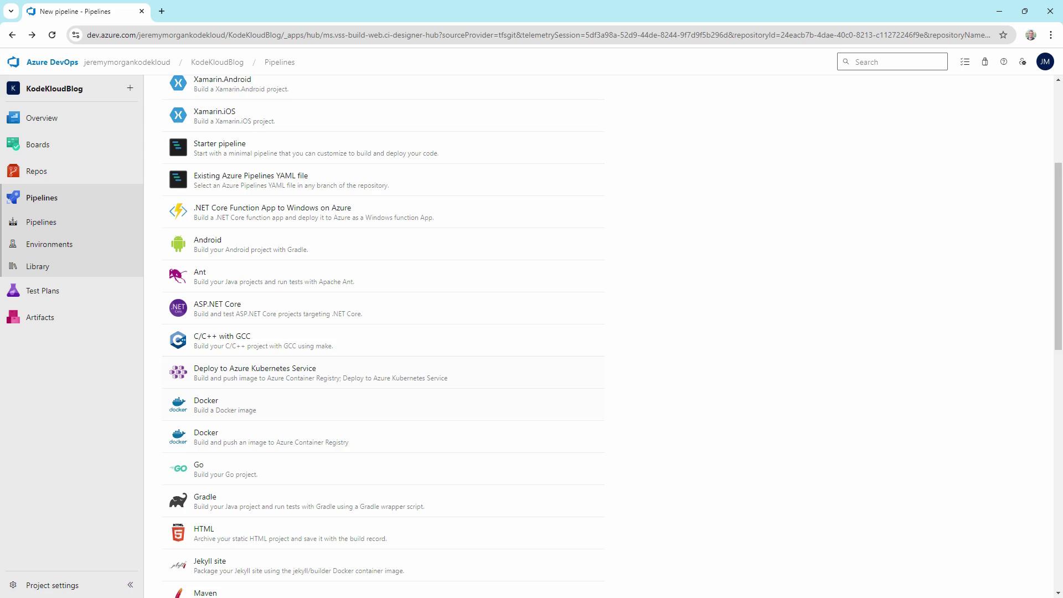
Task: Click the Deploy to Azure Kubernetes Service icon
Action: pyautogui.click(x=178, y=372)
